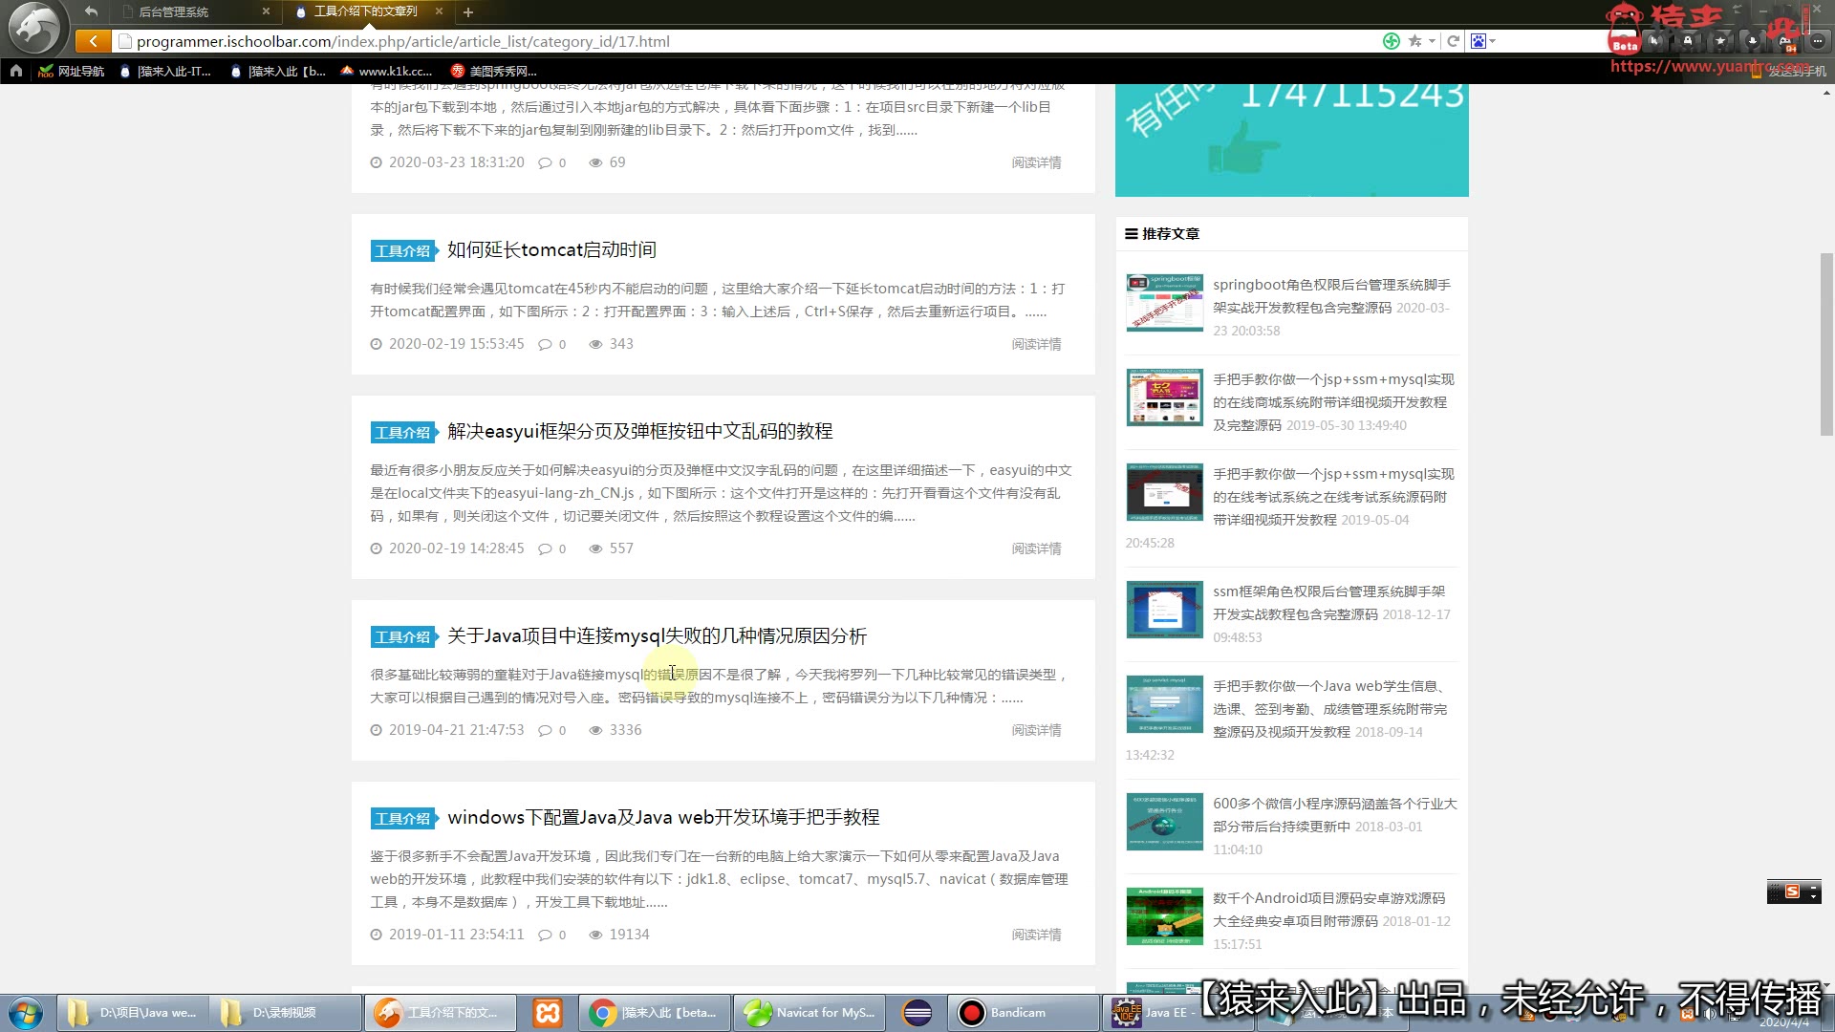Go back with the orange back button

click(x=93, y=41)
